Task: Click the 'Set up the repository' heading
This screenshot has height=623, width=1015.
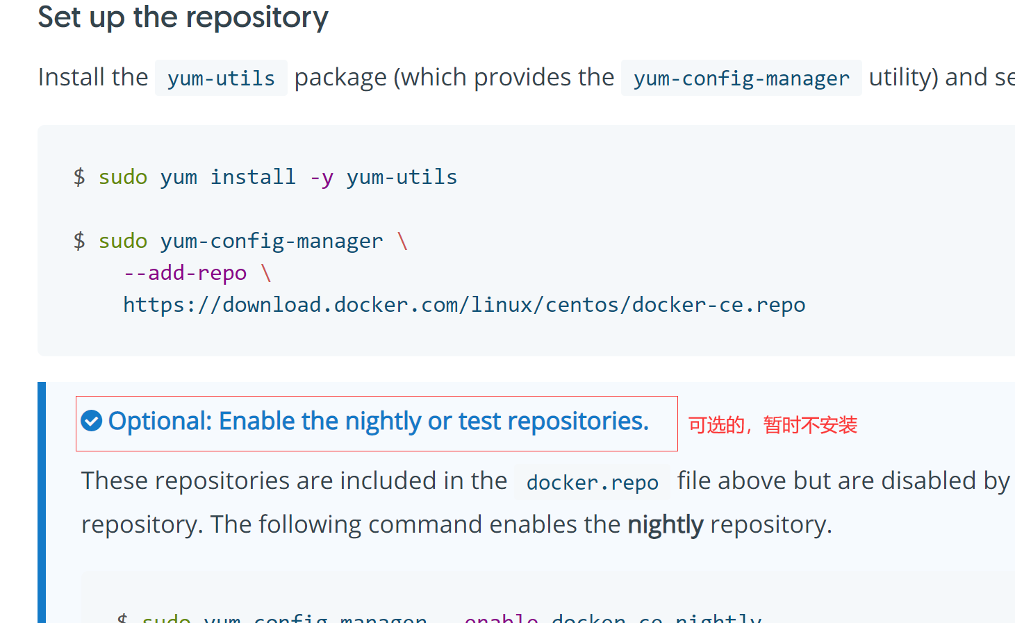Action: pos(183,17)
